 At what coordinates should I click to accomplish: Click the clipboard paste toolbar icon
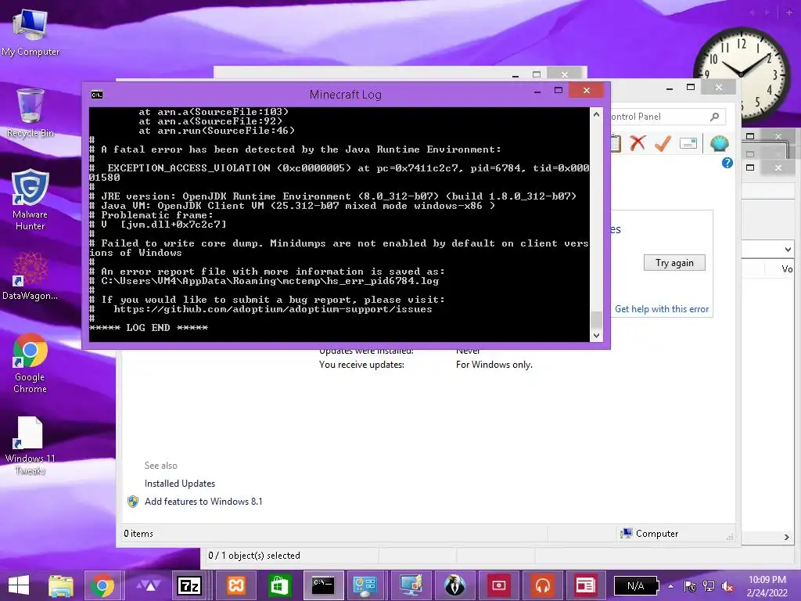coord(616,144)
